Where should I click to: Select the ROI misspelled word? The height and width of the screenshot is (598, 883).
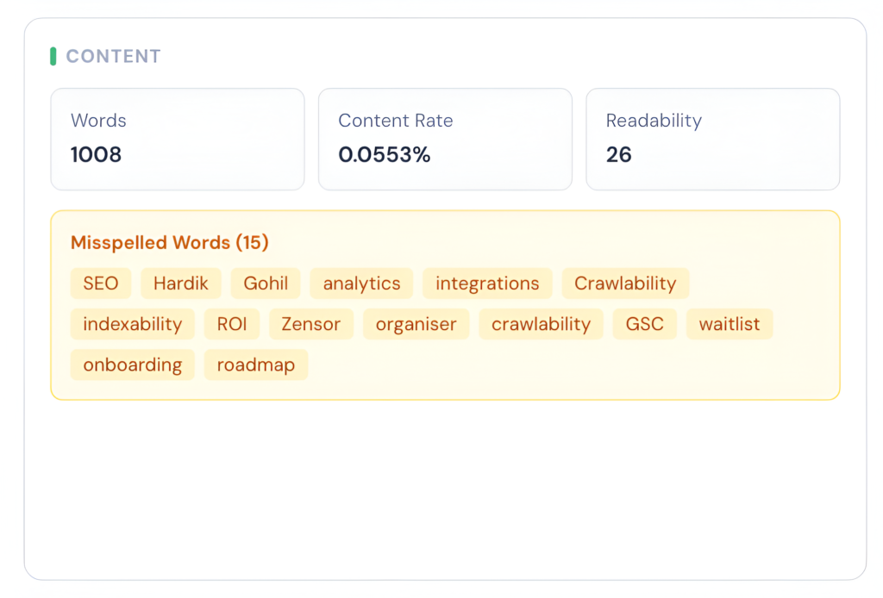click(x=231, y=324)
